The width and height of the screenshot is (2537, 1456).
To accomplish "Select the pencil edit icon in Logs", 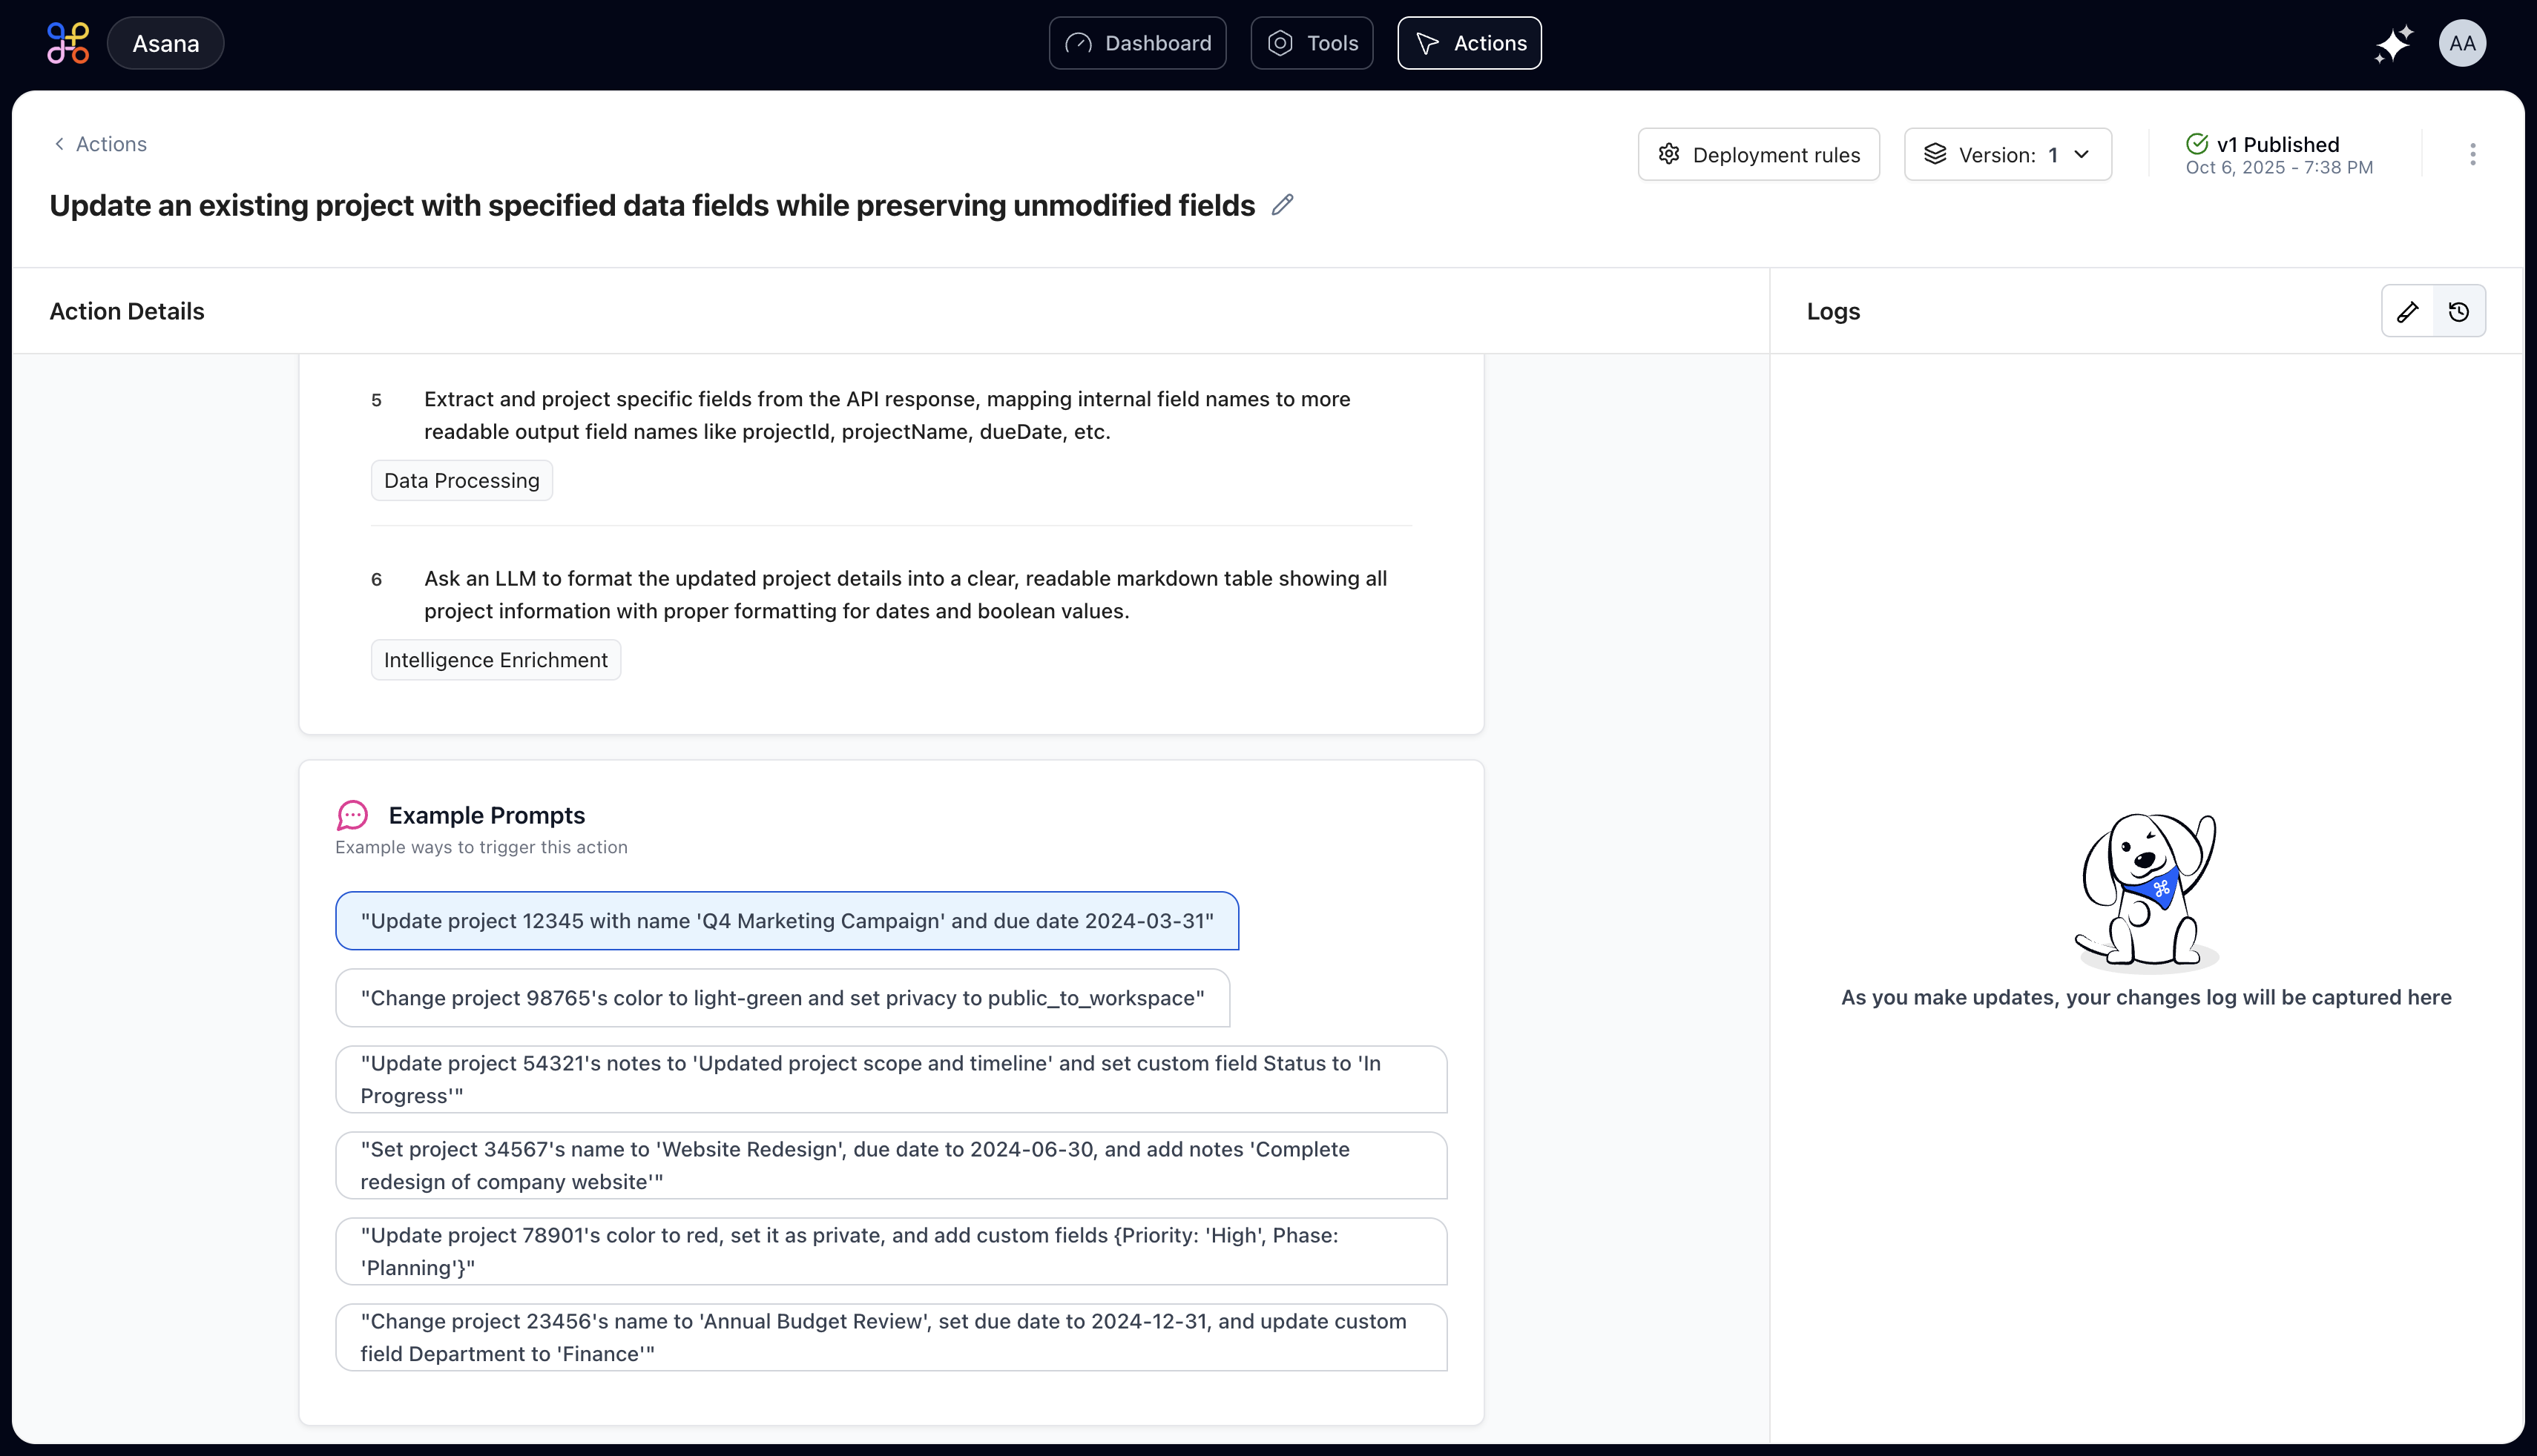I will click(2408, 311).
